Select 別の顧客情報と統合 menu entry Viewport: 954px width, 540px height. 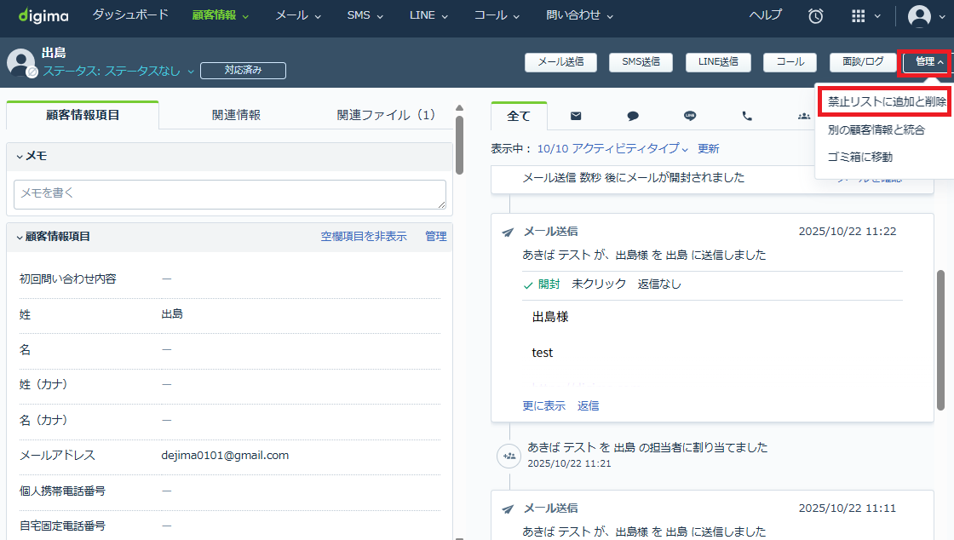(876, 129)
